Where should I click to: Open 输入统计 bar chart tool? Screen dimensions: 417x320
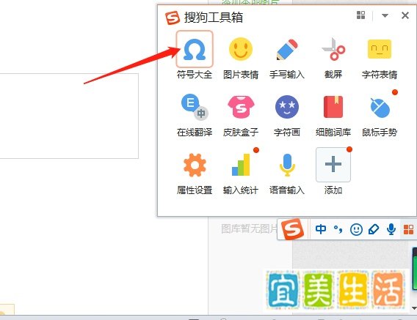point(241,165)
